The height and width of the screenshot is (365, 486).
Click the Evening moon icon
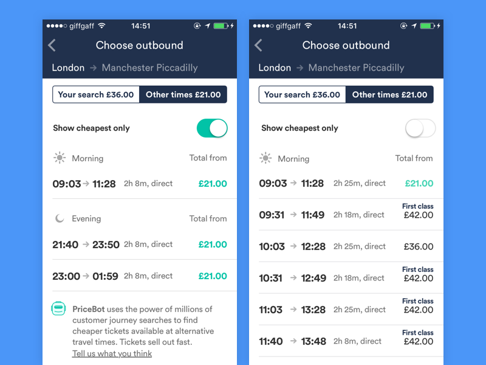[60, 218]
